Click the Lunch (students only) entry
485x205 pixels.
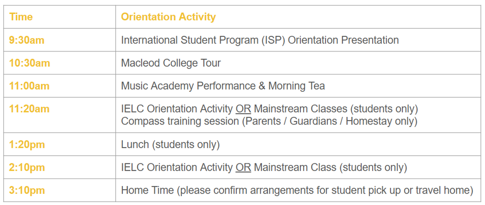pyautogui.click(x=171, y=145)
